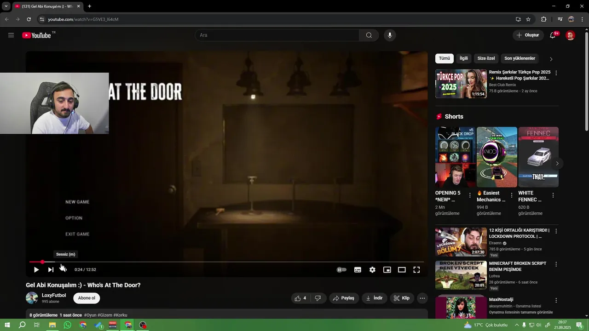Open options for MaxiNostalji playlist
The height and width of the screenshot is (331, 589).
point(556,300)
